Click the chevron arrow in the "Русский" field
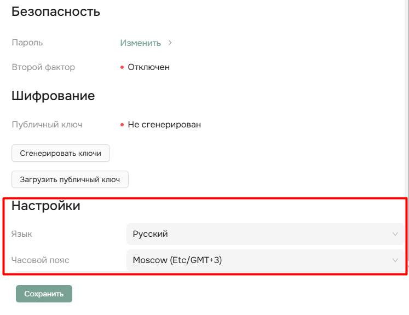Image resolution: width=409 pixels, height=315 pixels. point(395,234)
